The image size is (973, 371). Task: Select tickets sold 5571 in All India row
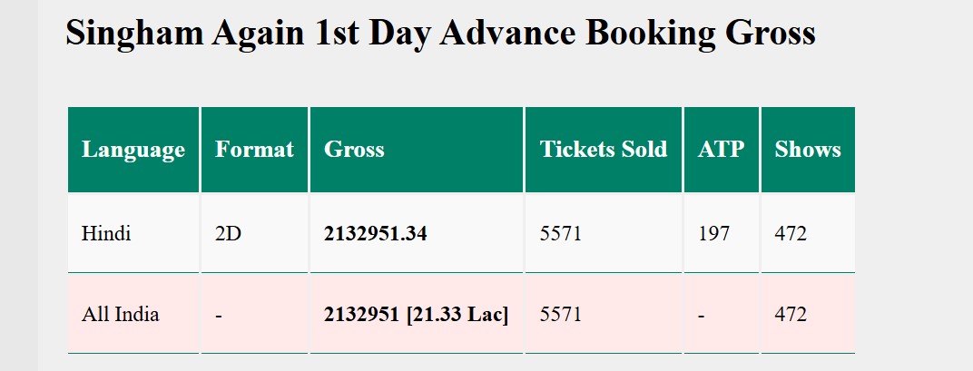[560, 315]
